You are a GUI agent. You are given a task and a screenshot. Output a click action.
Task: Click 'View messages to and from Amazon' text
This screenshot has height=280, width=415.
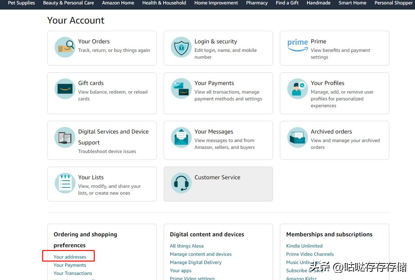click(x=224, y=144)
